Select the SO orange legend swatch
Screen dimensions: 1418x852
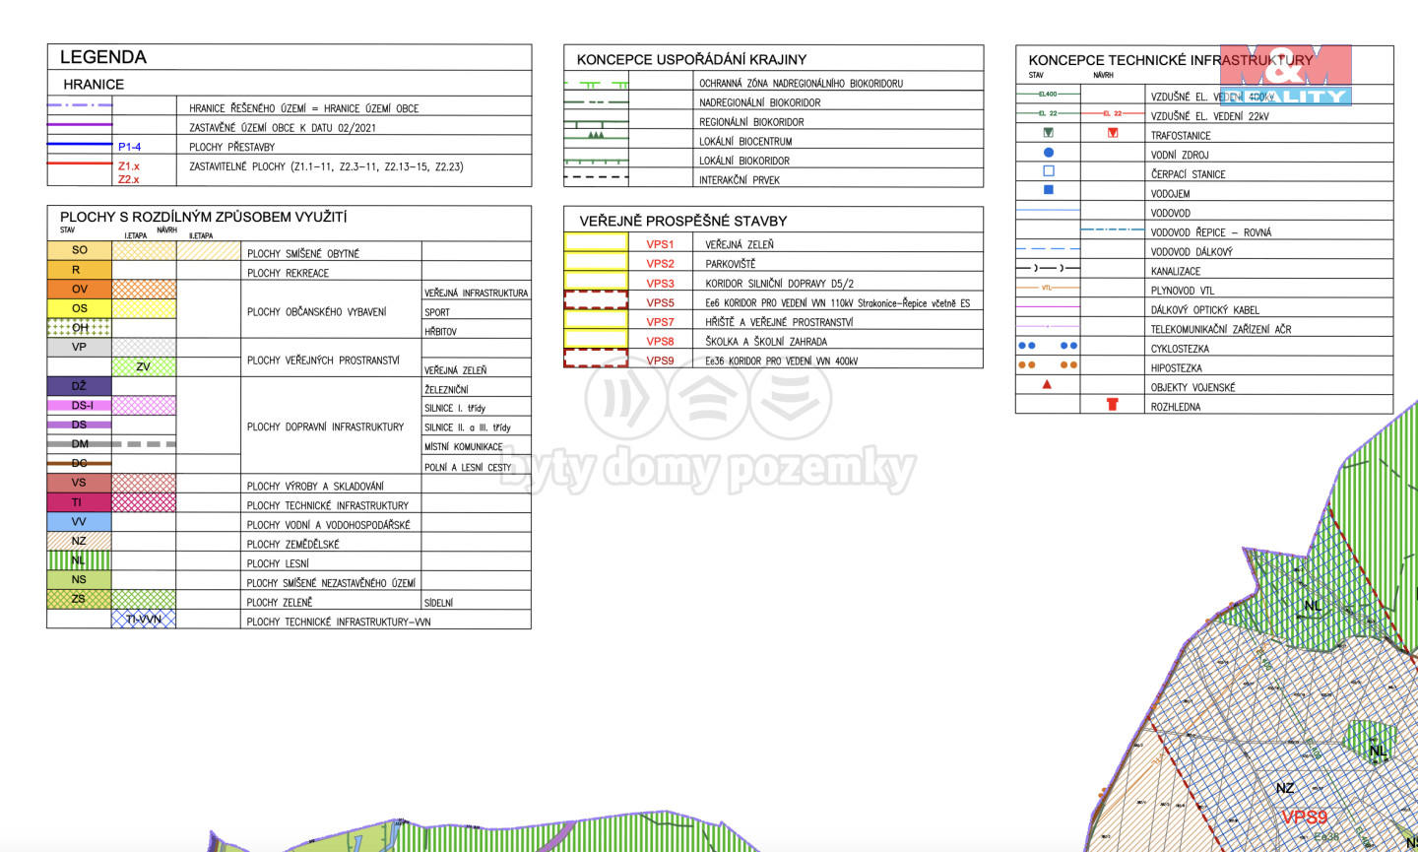[x=79, y=250]
